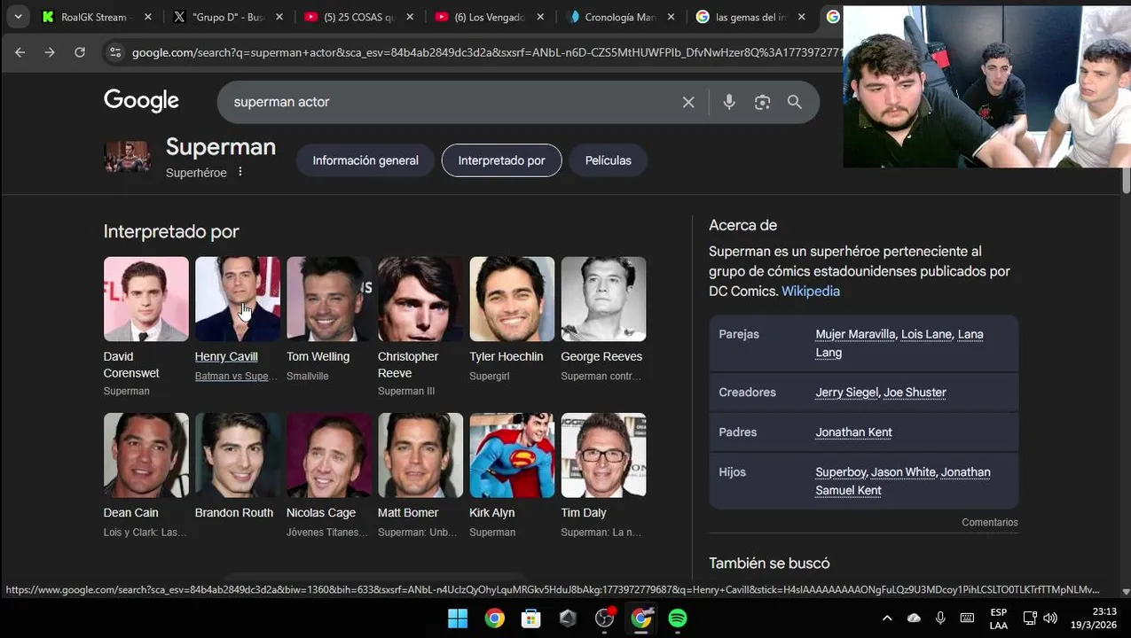Open Jason White link
The height and width of the screenshot is (638, 1131).
click(903, 471)
